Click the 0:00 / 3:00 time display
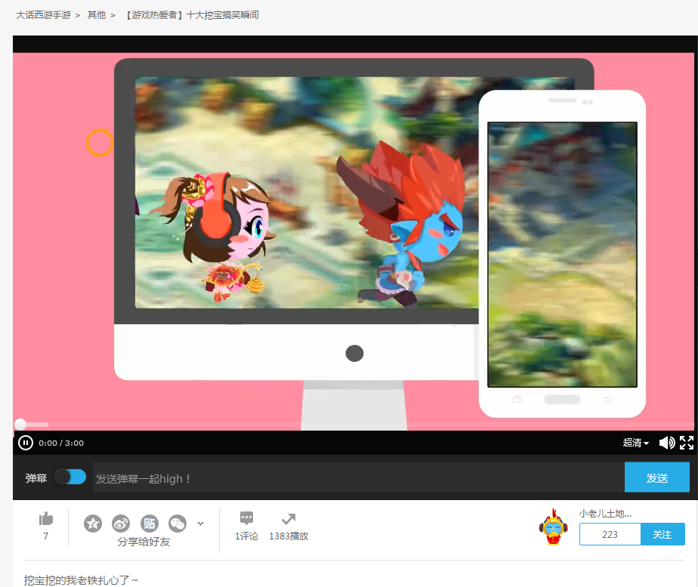Image resolution: width=698 pixels, height=587 pixels. pyautogui.click(x=61, y=443)
